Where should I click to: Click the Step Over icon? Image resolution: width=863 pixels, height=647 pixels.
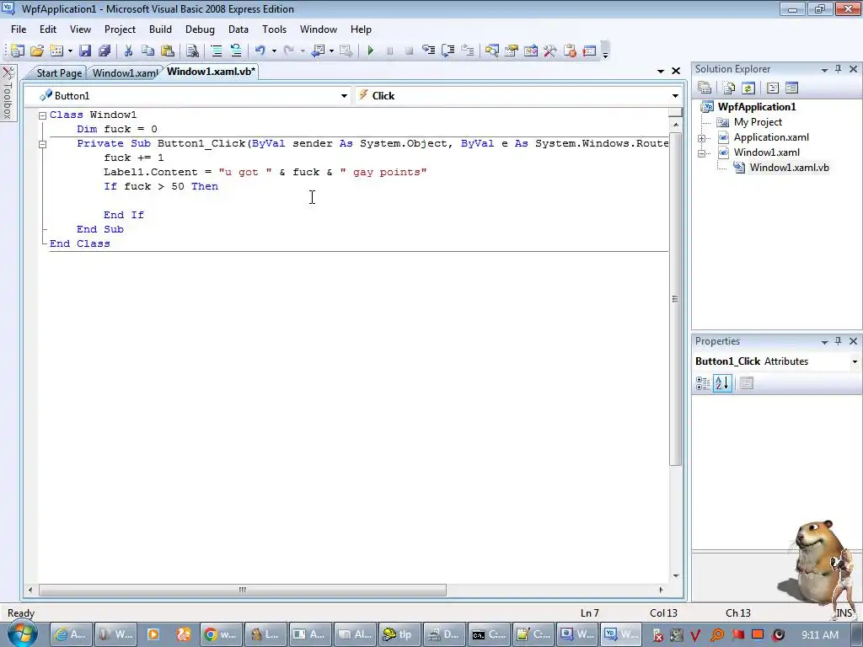pyautogui.click(x=448, y=51)
